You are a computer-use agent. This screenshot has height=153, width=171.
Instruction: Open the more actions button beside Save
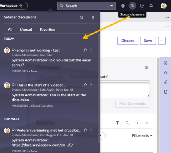[162, 41]
